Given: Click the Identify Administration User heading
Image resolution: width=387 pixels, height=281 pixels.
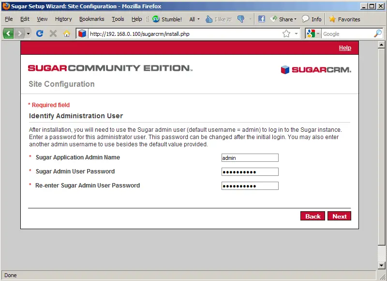Looking at the screenshot, I should point(76,116).
